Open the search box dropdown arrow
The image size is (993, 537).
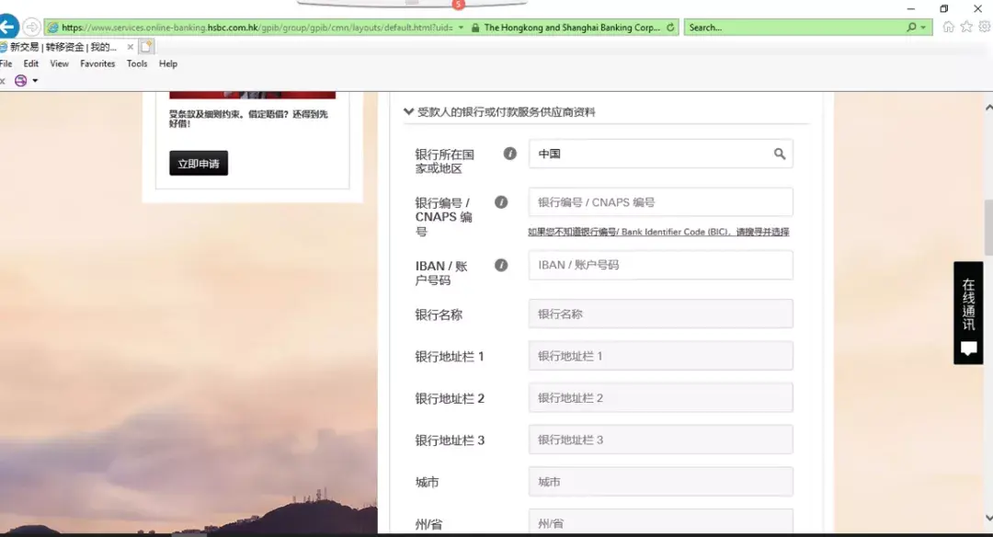click(923, 27)
